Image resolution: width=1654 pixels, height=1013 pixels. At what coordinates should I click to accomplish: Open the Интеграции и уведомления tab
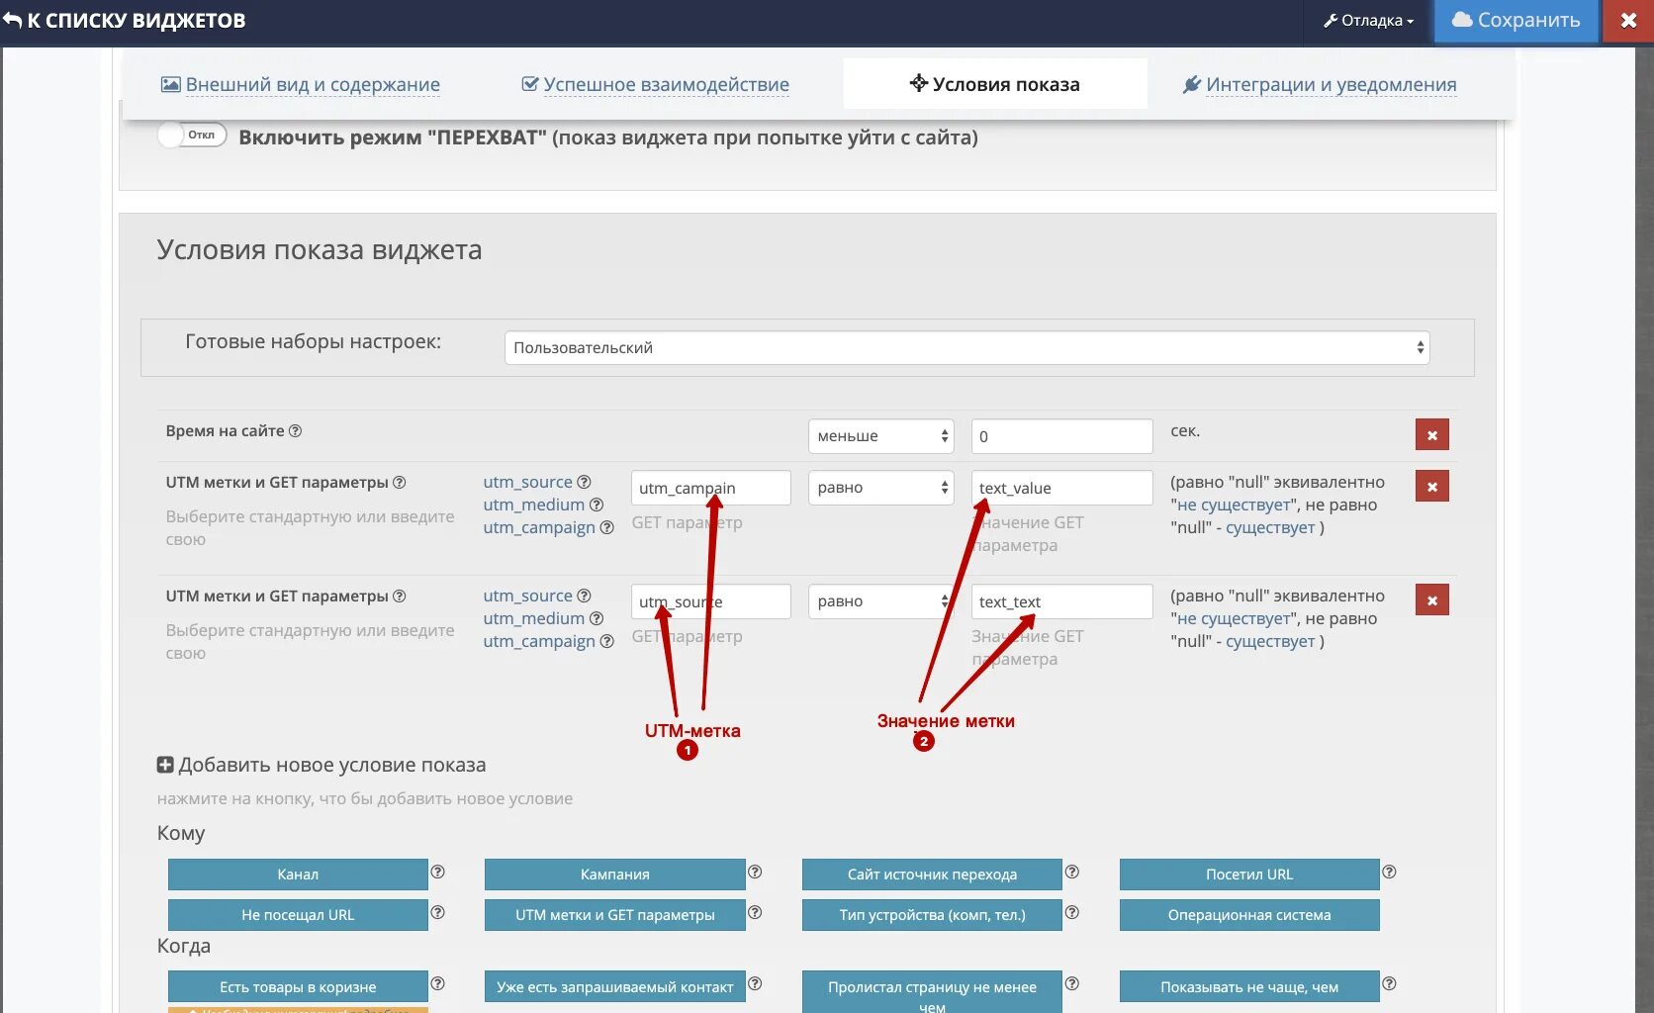pyautogui.click(x=1320, y=85)
